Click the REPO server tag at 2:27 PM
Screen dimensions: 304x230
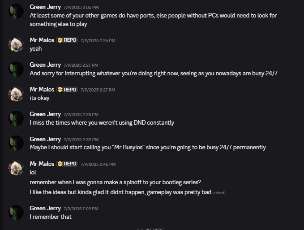[67, 89]
